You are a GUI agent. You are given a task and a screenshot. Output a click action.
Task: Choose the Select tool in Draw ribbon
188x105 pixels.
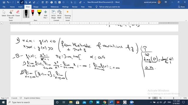click(4, 13)
